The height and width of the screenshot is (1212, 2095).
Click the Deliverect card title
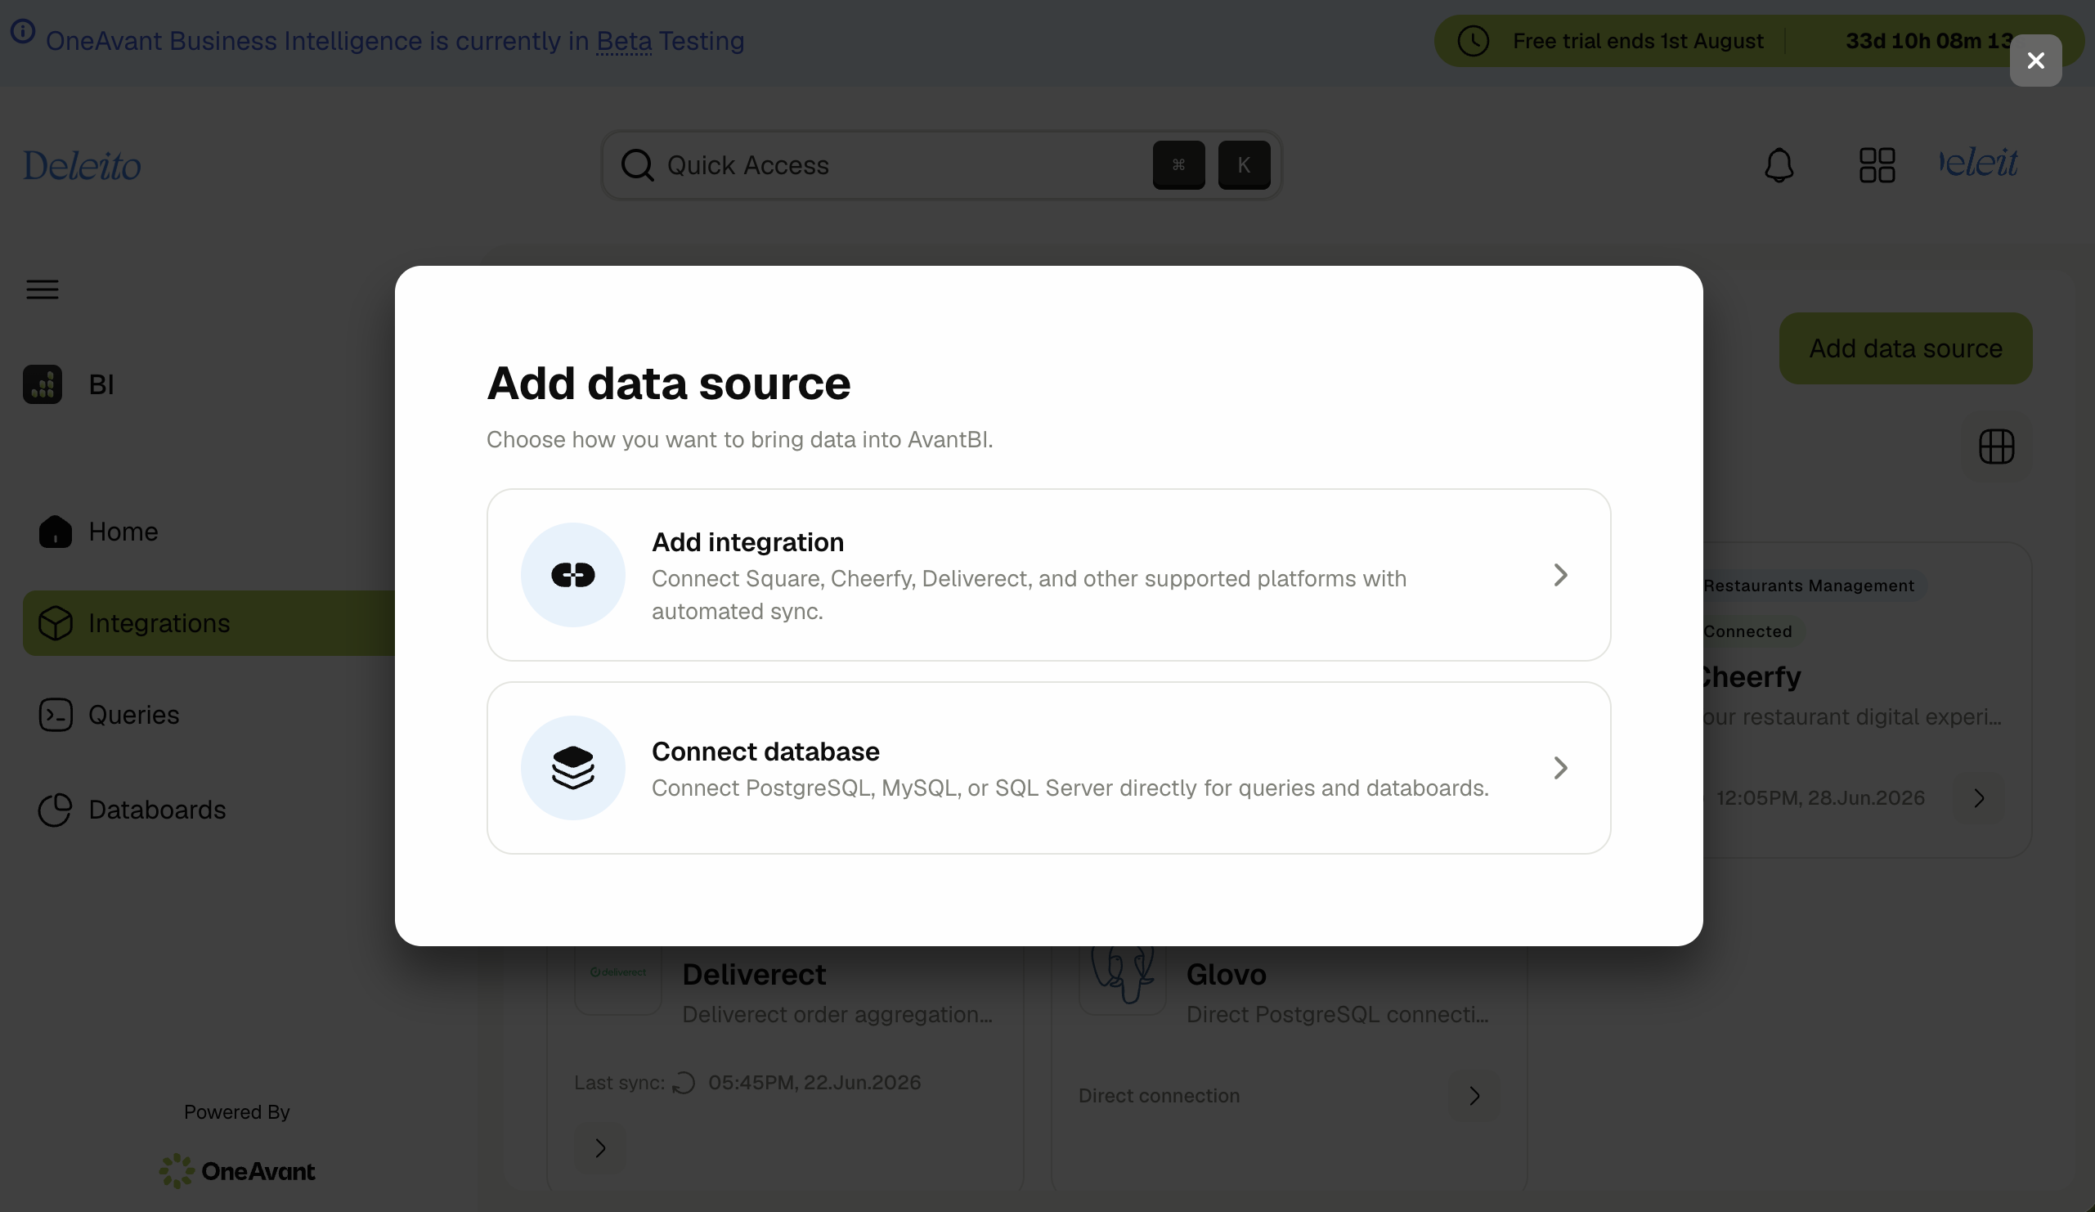(x=753, y=973)
